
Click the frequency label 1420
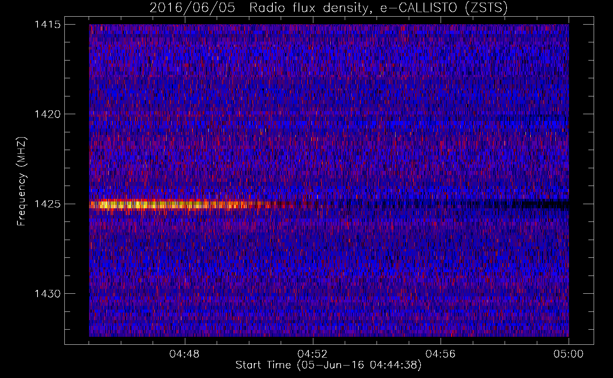pos(47,114)
